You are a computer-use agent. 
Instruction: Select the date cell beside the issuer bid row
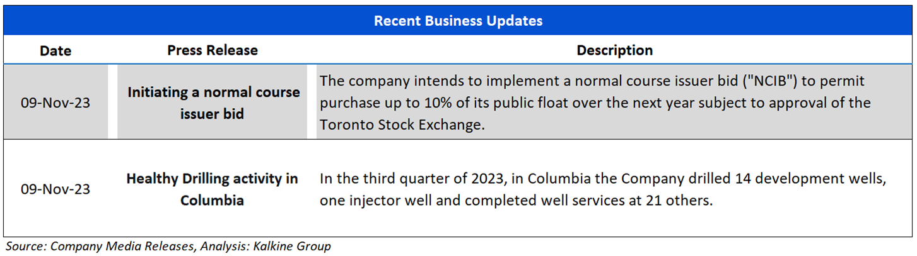tap(55, 103)
